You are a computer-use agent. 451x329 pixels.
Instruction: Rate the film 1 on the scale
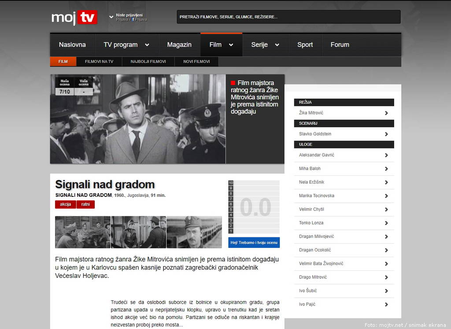pos(231,231)
